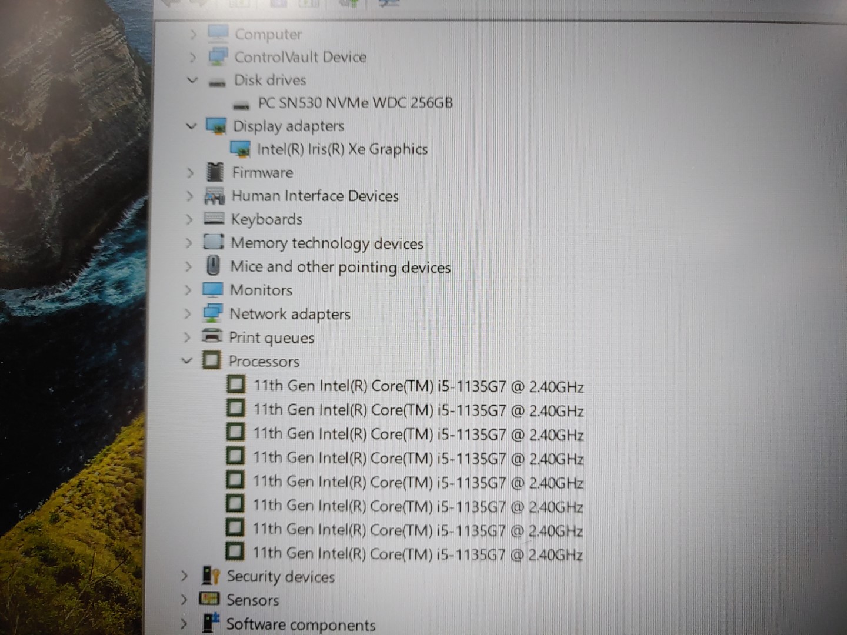Select the 'Monitors' label
Viewport: 847px width, 635px height.
[x=261, y=290]
